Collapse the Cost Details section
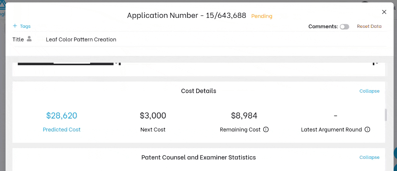The width and height of the screenshot is (397, 171). [x=369, y=91]
